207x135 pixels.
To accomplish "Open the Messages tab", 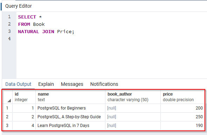I will pyautogui.click(x=72, y=84).
